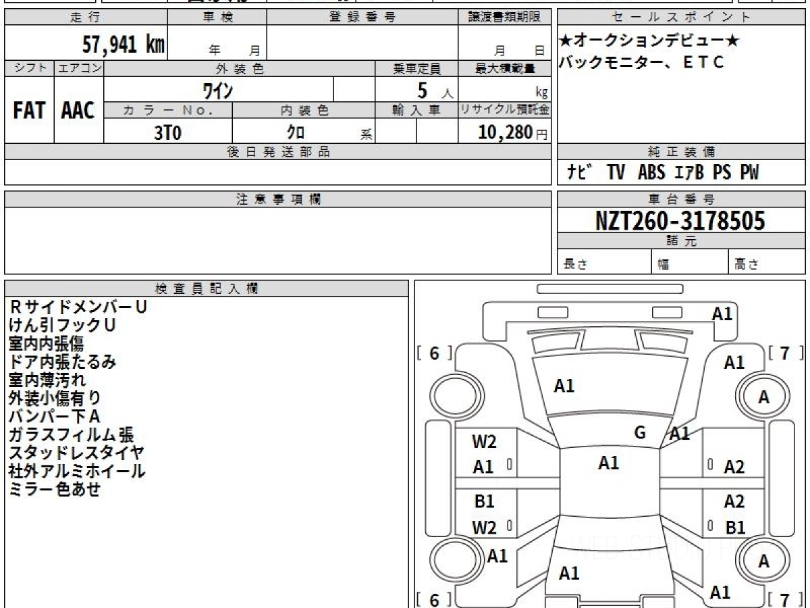Viewport: 810px width, 608px height.
Task: Select the note ガラスフィルム張
Action: coord(71,434)
